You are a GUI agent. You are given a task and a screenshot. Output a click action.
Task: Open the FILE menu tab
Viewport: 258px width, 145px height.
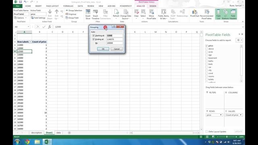(x=18, y=6)
